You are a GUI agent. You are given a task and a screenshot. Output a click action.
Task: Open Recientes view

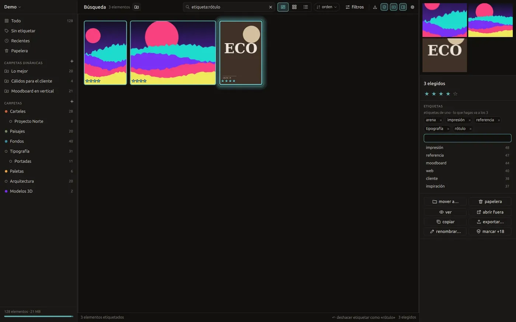pos(38,41)
